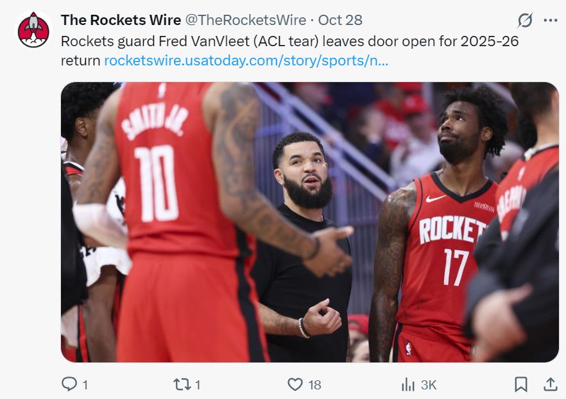Click The Rockets Wire display name
The width and height of the screenshot is (566, 399).
coord(121,20)
